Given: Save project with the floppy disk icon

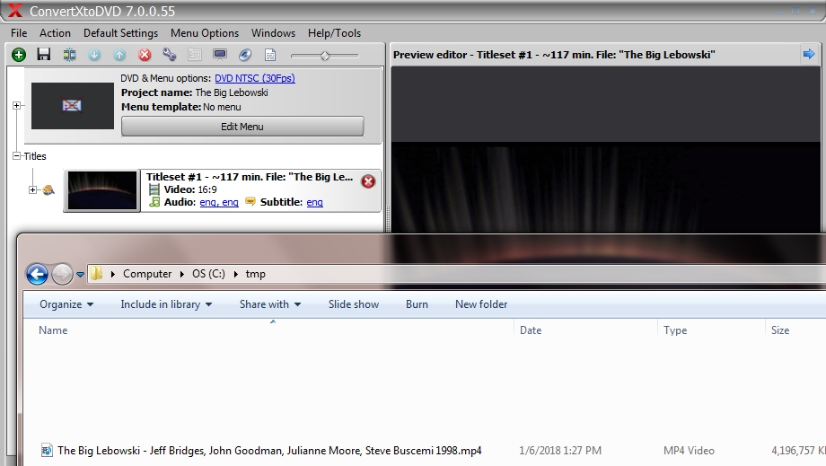Looking at the screenshot, I should (x=44, y=54).
